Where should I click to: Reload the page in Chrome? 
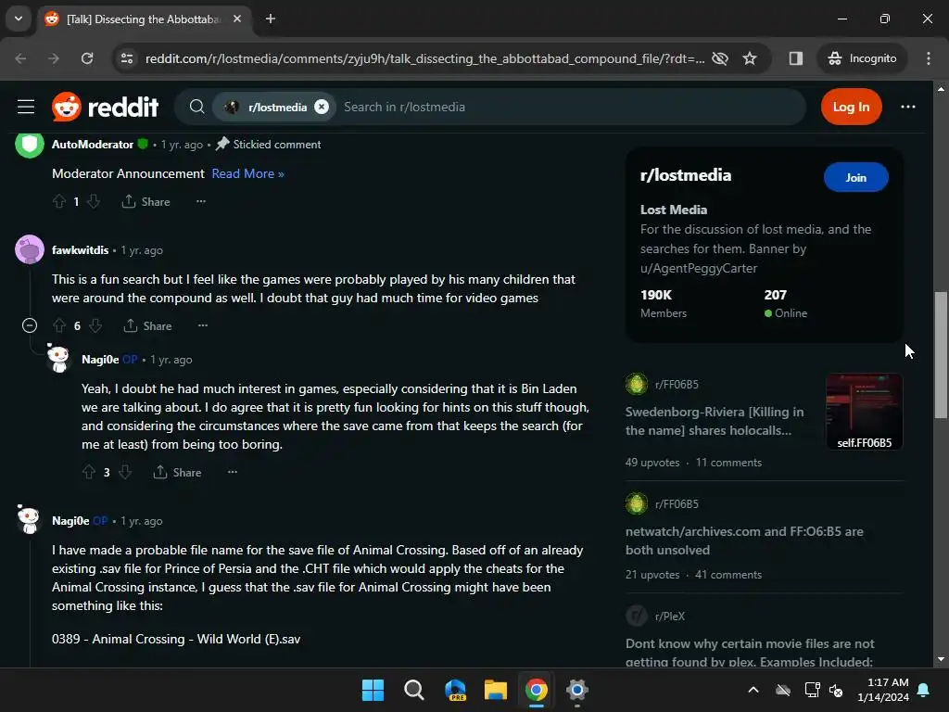(x=87, y=58)
